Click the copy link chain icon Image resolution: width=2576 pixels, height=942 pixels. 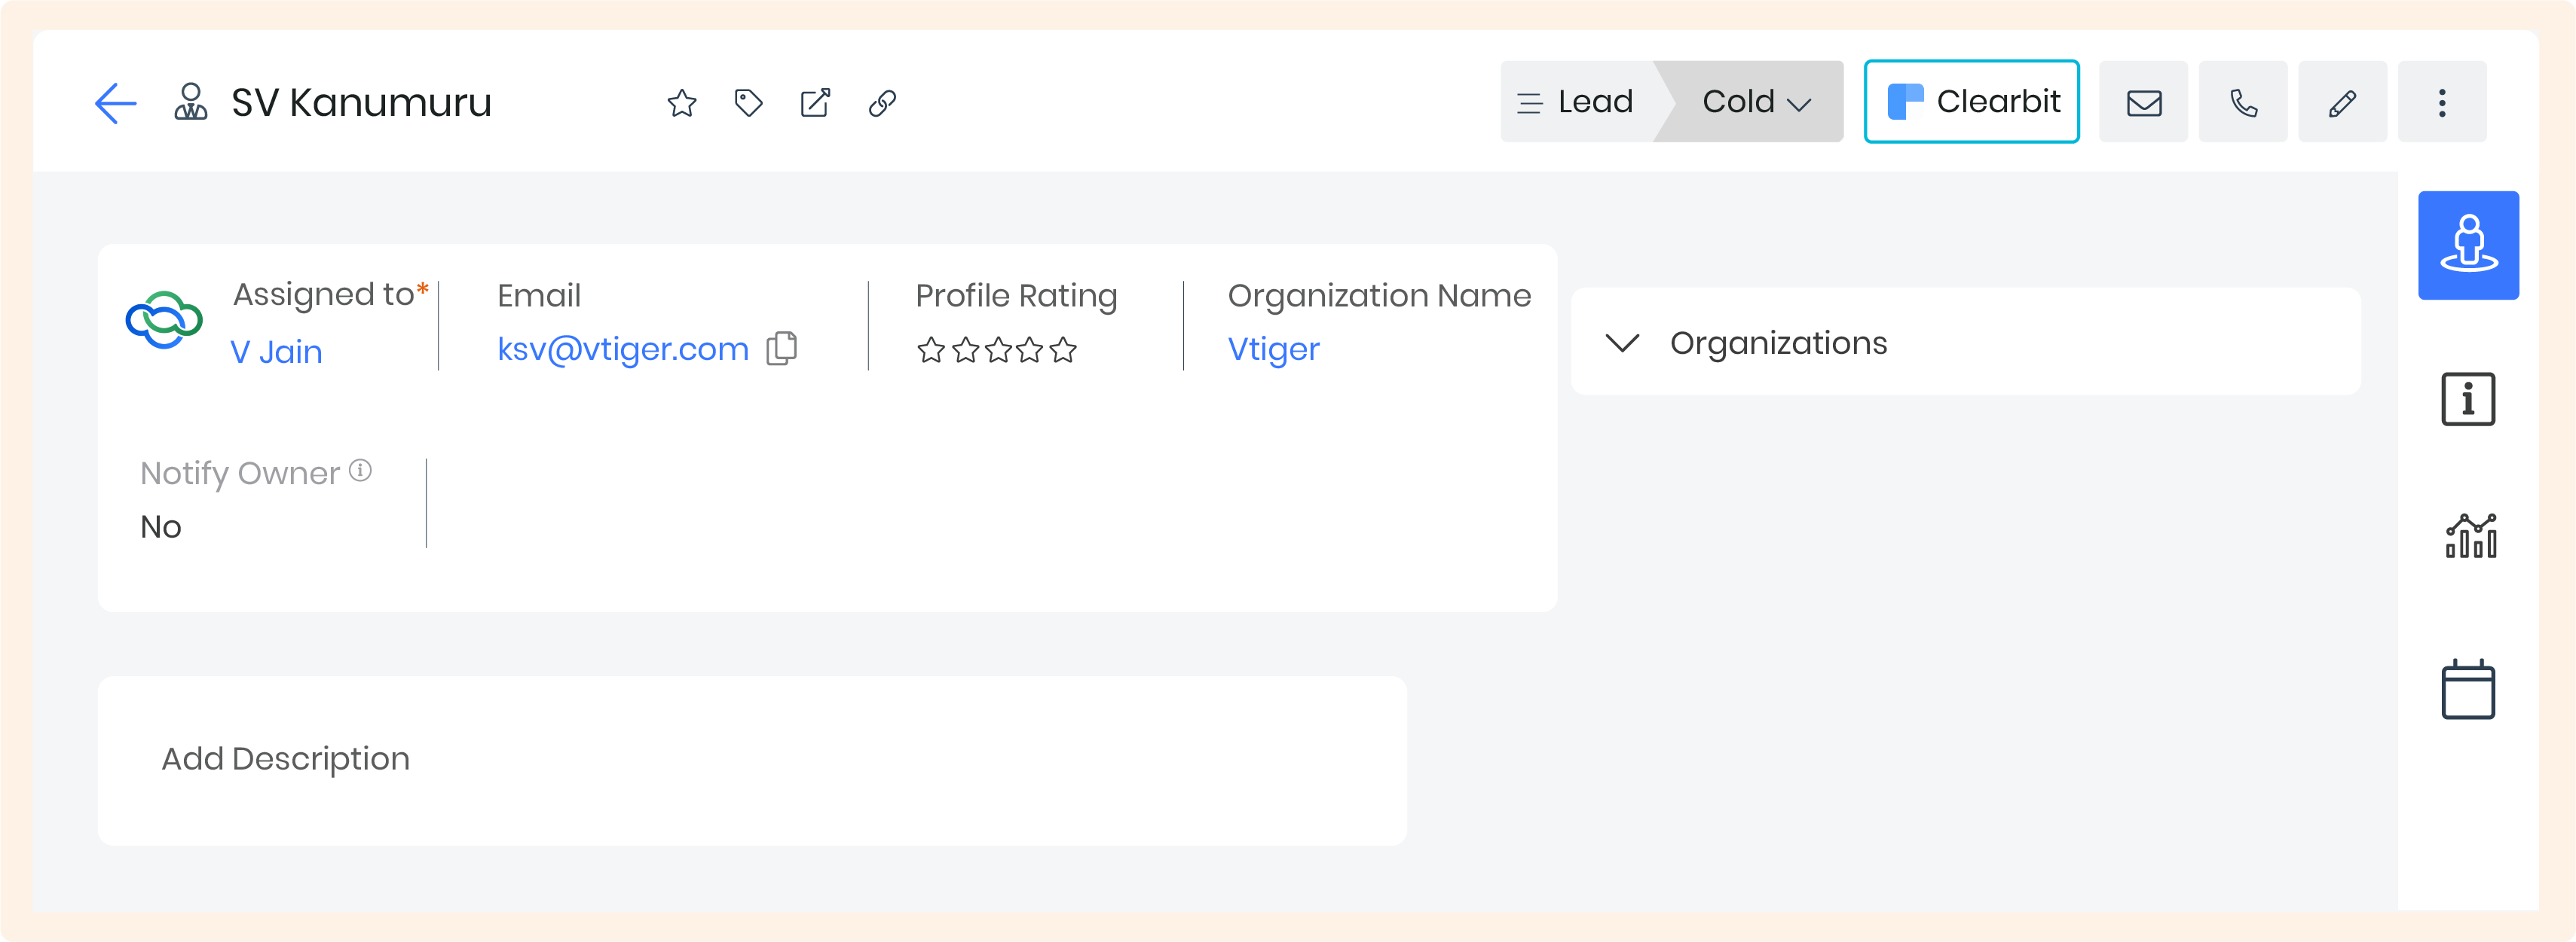[882, 103]
